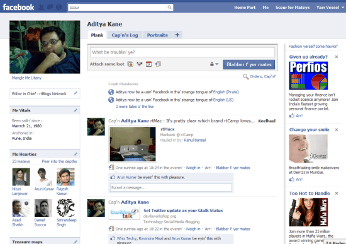Open Rajesh Kanuri's friend thumbnail

[x=65, y=177]
